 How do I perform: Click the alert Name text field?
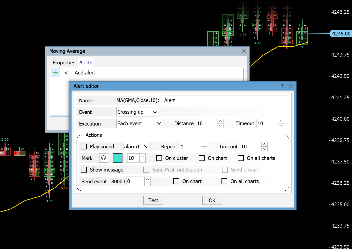(225, 100)
